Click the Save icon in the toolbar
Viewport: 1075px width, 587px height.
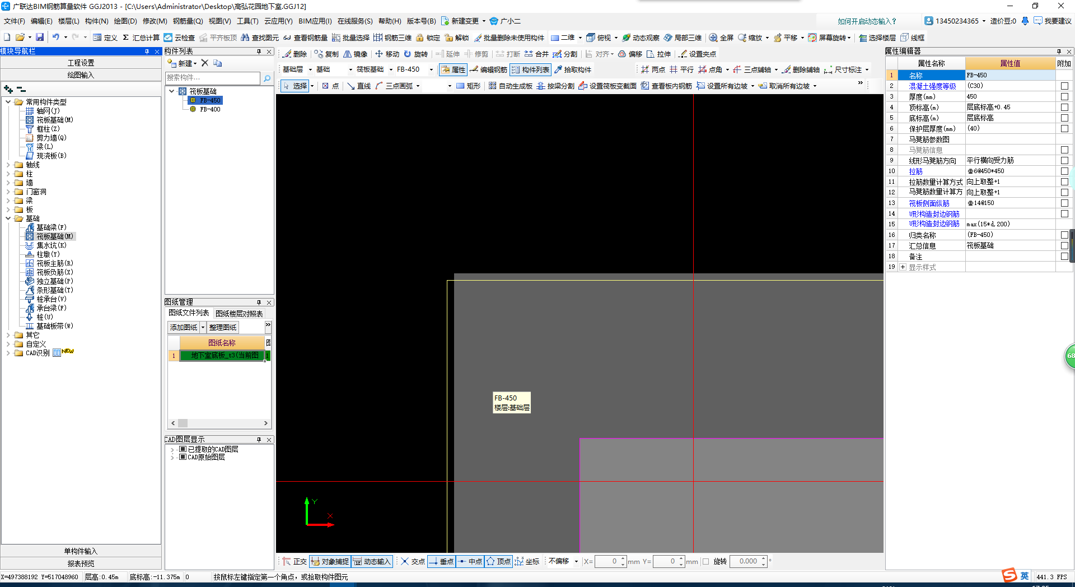click(40, 38)
